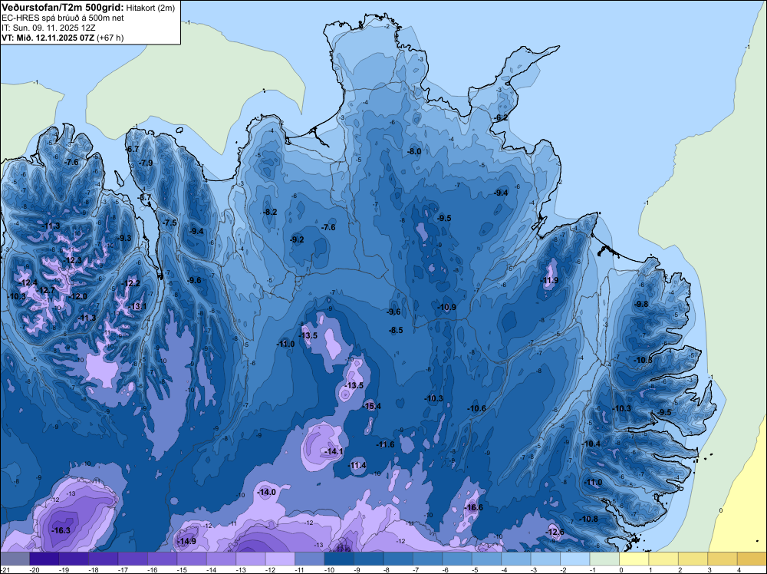Click the legend color swatch labeled -17
The width and height of the screenshot is (767, 574).
pyautogui.click(x=133, y=559)
